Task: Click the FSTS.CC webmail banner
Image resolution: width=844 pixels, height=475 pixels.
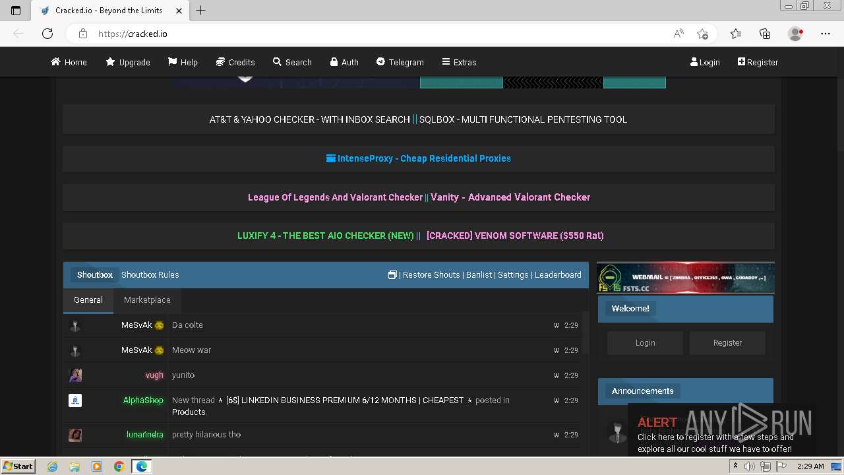Action: pos(686,278)
